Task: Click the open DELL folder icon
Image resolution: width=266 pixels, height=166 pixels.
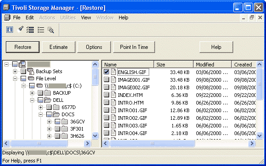Action: (x=48, y=100)
